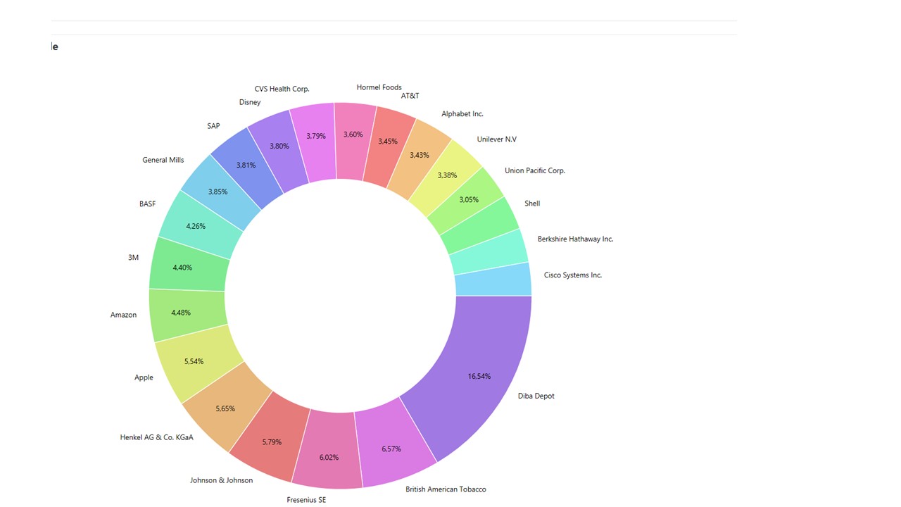The image size is (901, 507).
Task: Click the 3,38% value
Action: coord(447,175)
